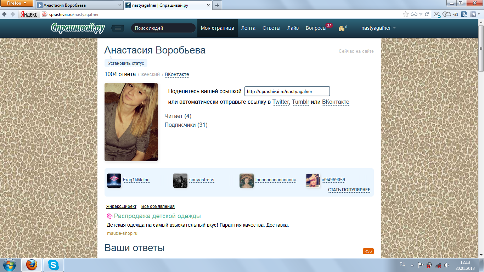Open the address bar history dropdown arrow

click(x=421, y=15)
